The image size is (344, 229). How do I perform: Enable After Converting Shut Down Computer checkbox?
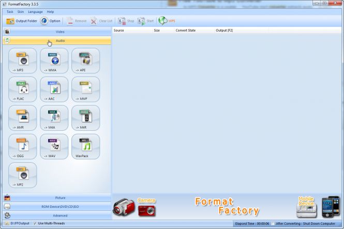coord(274,223)
